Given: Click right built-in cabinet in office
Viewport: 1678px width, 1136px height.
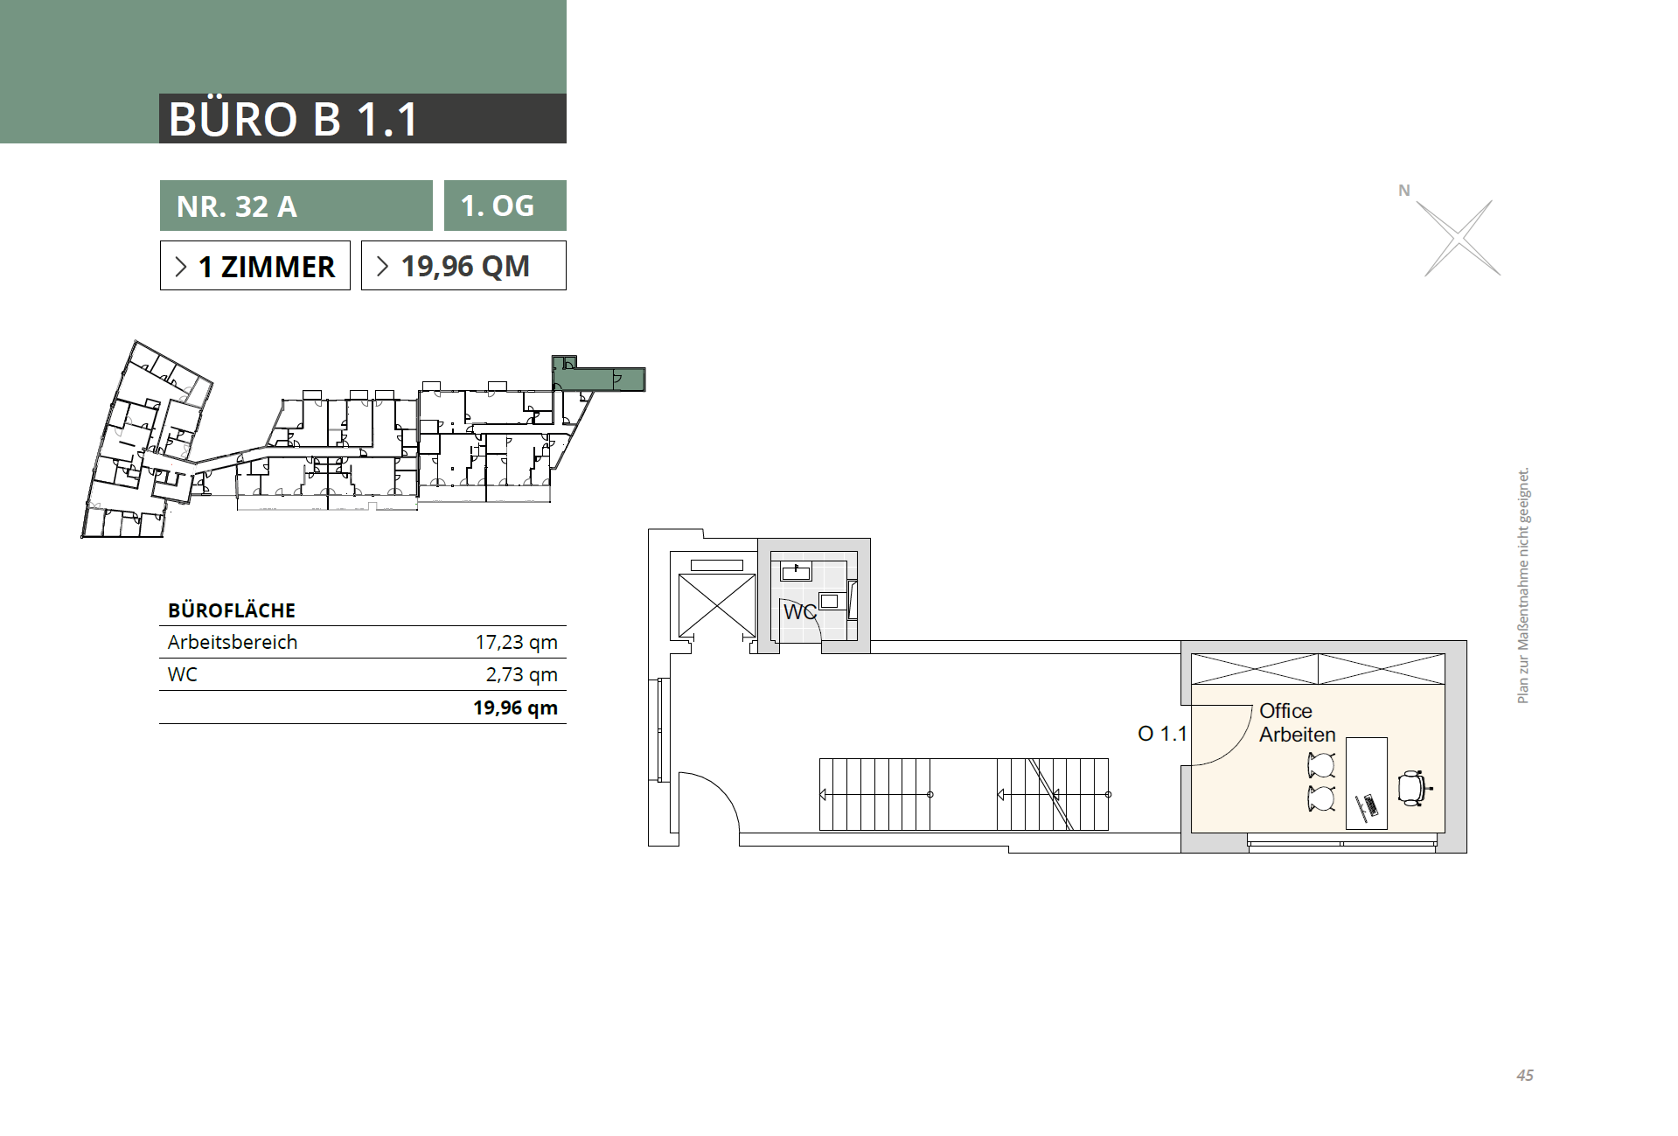Looking at the screenshot, I should point(1382,669).
